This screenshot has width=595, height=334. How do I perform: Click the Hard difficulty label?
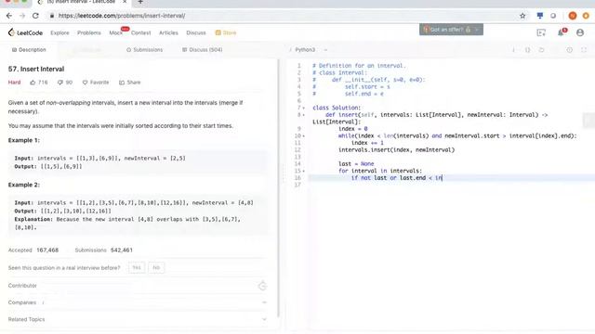point(15,83)
